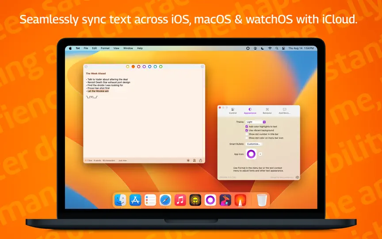Select the yellow dot in Tot's title bar

[x=128, y=66]
